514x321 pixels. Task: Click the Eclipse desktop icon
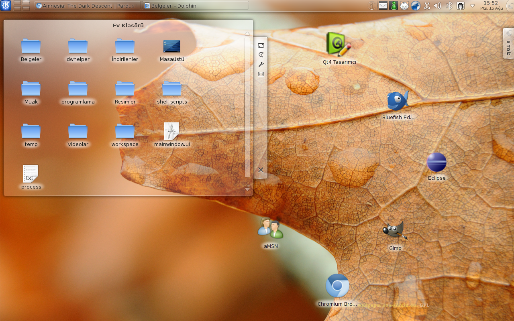(436, 163)
